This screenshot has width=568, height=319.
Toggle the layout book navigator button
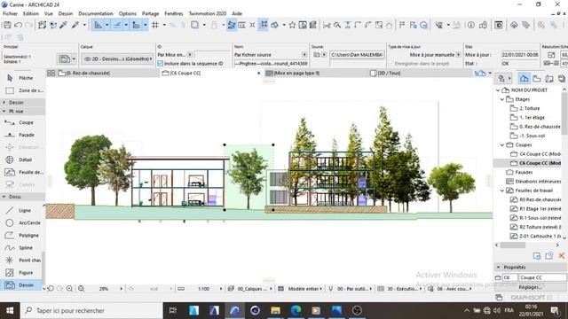pyautogui.click(x=549, y=79)
